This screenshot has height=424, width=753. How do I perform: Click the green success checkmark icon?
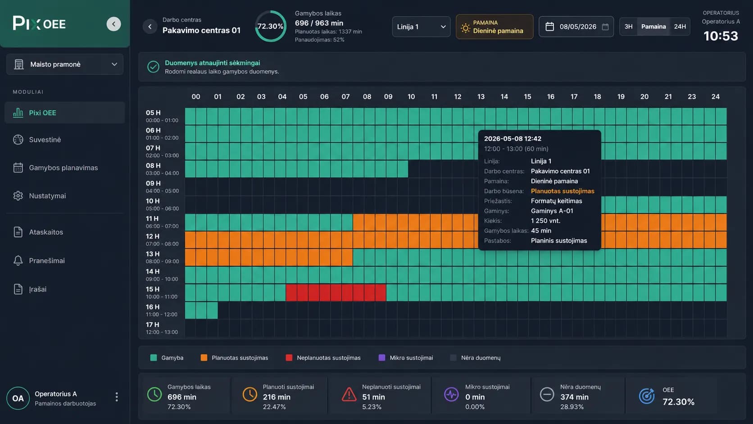click(153, 67)
